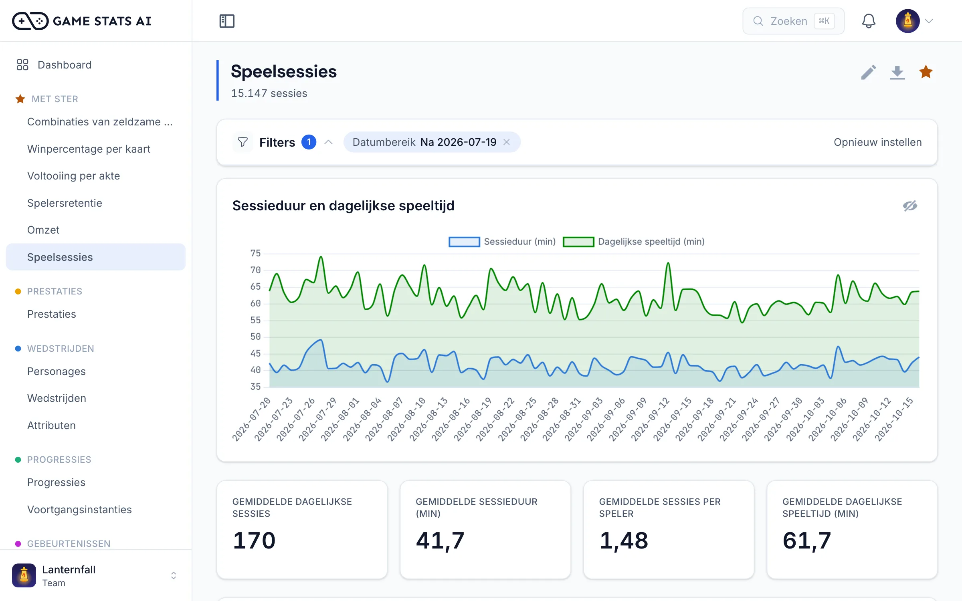Collapse the Filters section chevron

[x=329, y=142]
